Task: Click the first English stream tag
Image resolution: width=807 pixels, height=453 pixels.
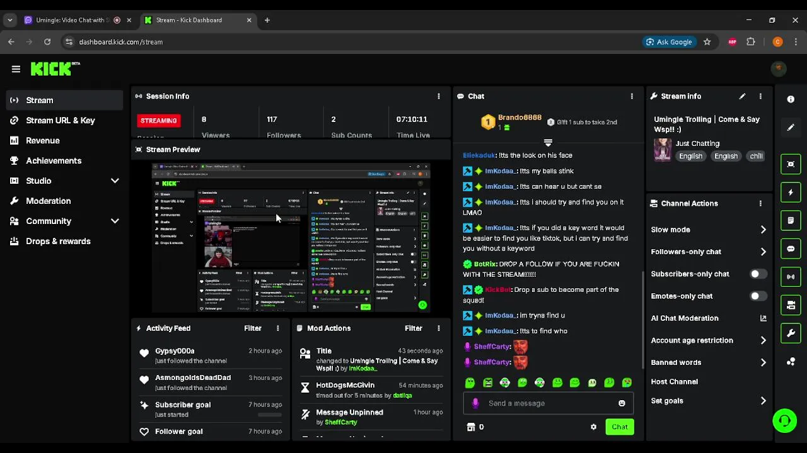Action: coord(691,157)
